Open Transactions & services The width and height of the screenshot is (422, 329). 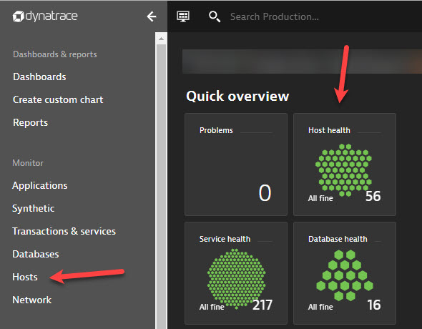point(64,231)
